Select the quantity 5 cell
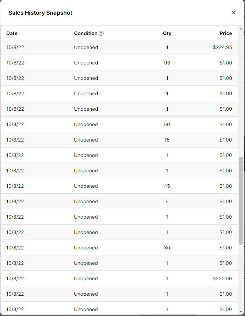 pyautogui.click(x=167, y=201)
